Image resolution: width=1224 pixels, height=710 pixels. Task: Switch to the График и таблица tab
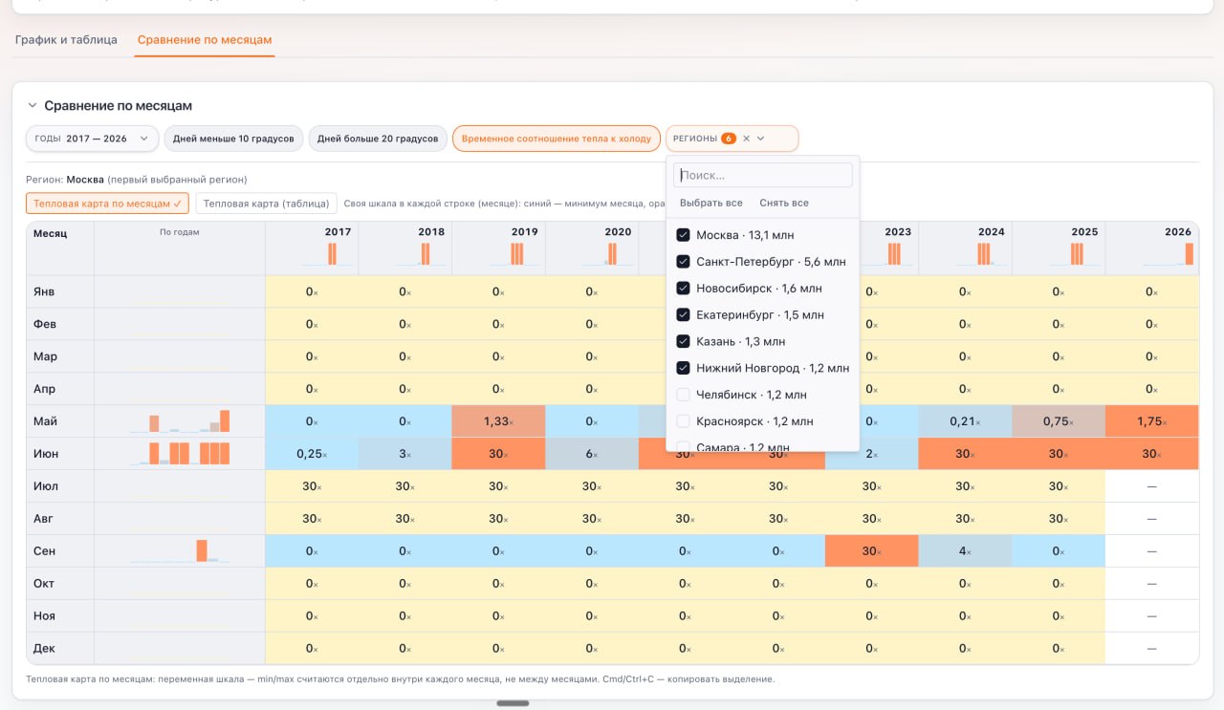[66, 40]
